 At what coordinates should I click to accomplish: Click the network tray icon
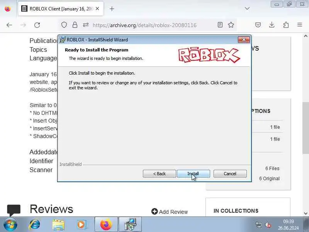click(x=259, y=225)
